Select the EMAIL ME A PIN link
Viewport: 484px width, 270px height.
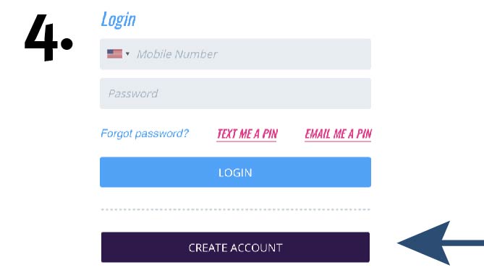click(x=338, y=134)
